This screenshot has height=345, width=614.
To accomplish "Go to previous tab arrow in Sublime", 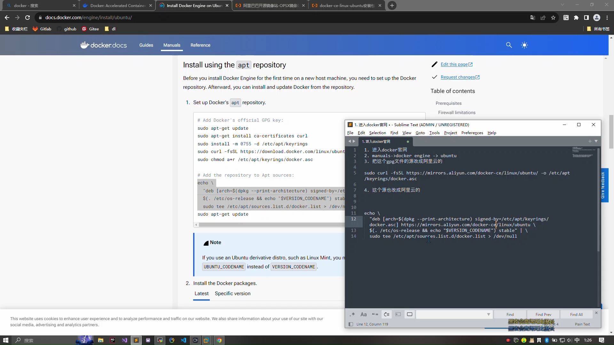I will 350,141.
